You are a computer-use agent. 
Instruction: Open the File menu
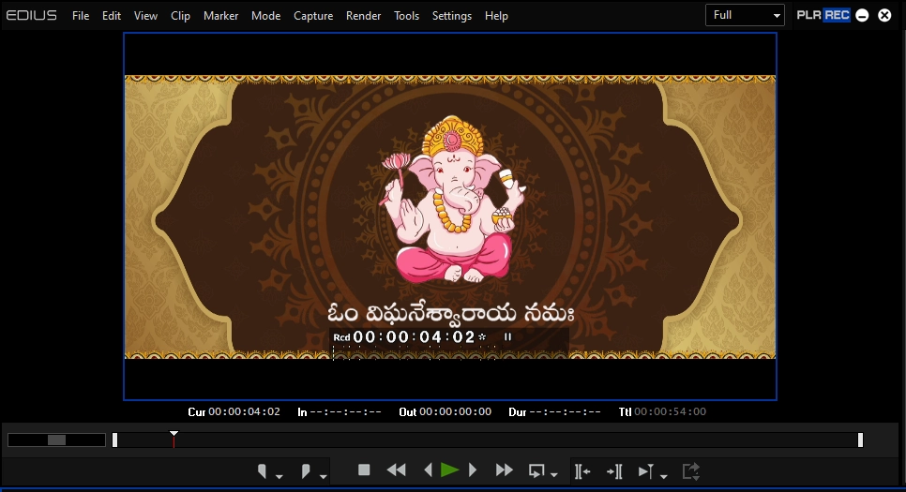[x=81, y=16]
